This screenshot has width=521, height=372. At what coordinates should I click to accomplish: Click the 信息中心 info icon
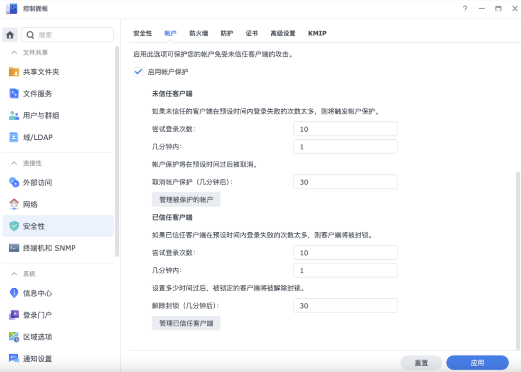(x=14, y=293)
